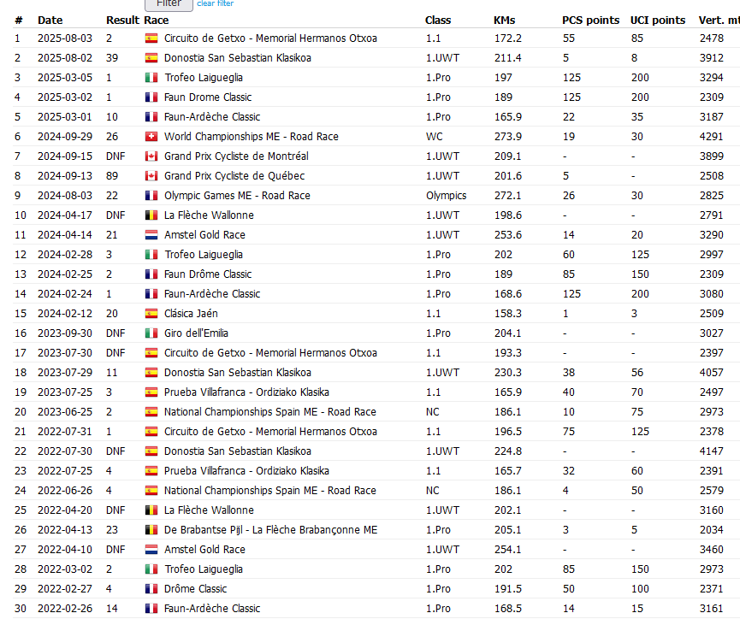Image resolution: width=740 pixels, height=619 pixels.
Task: Open 2023 National Championships Spain Road Race link
Action: pyautogui.click(x=270, y=412)
